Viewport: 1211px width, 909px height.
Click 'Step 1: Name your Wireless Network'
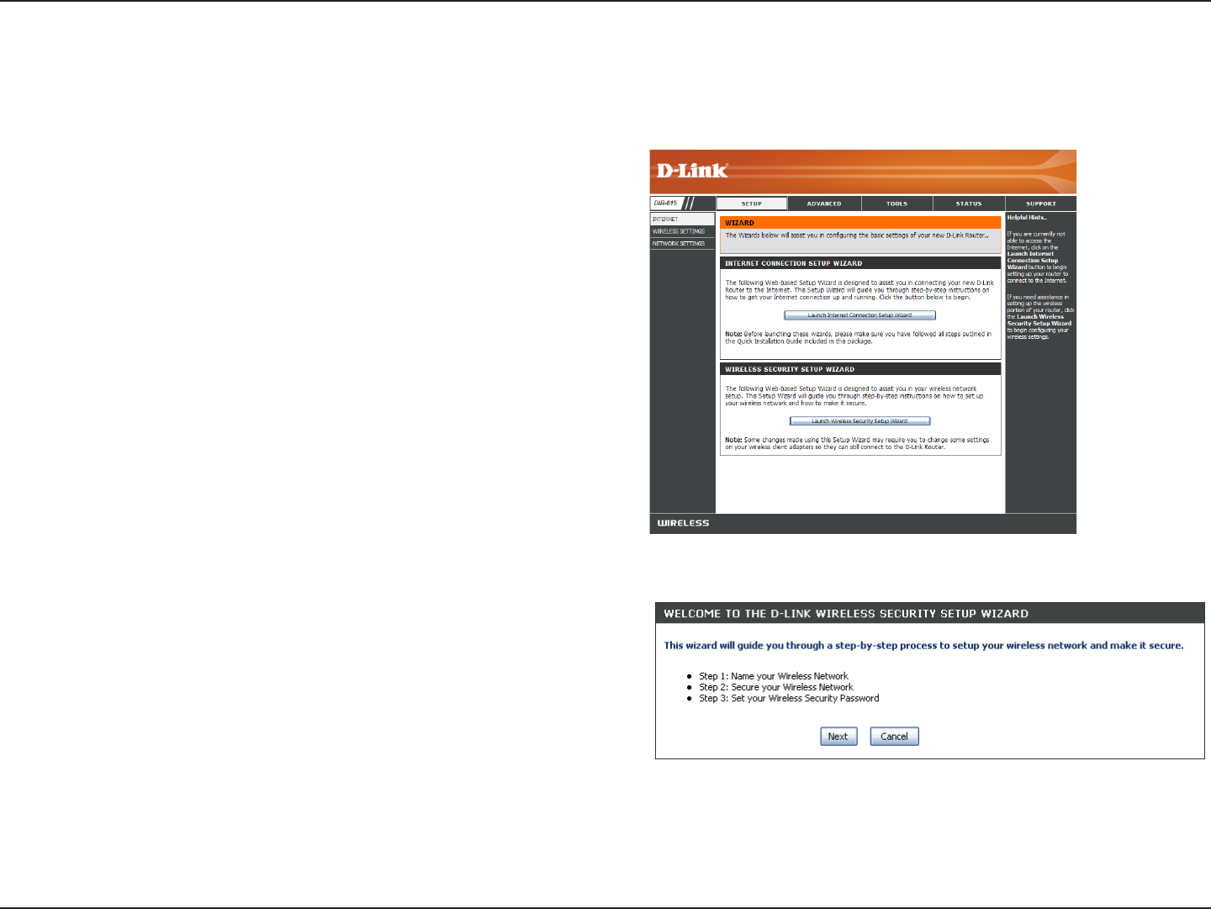774,676
